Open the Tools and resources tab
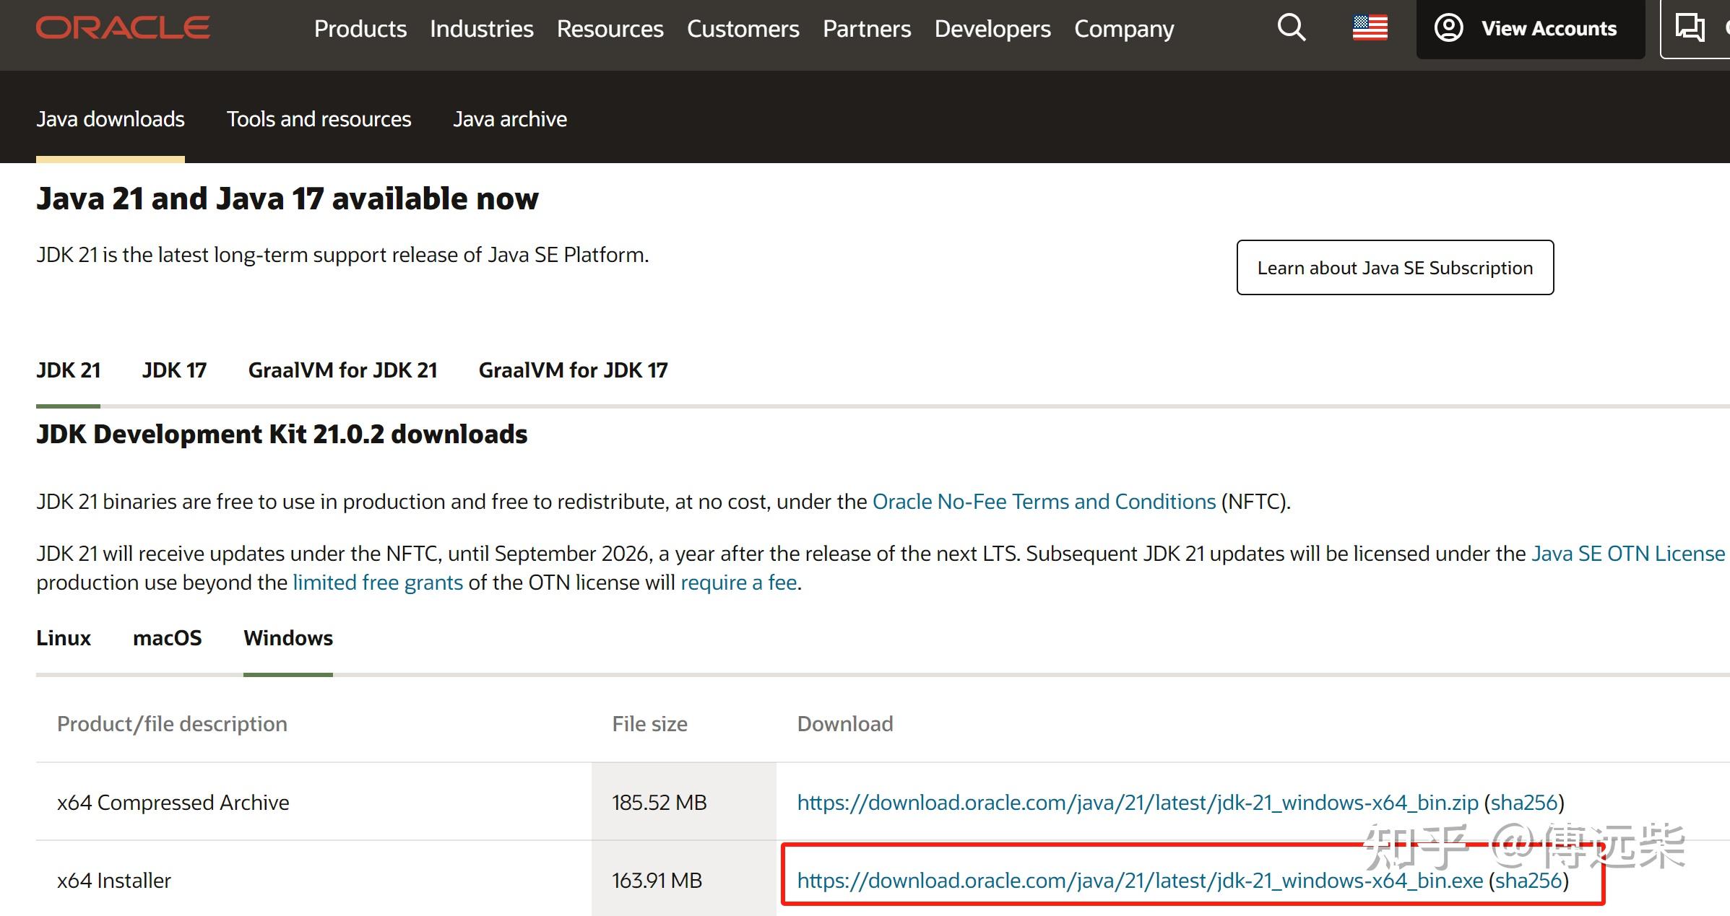The width and height of the screenshot is (1730, 916). click(x=319, y=119)
